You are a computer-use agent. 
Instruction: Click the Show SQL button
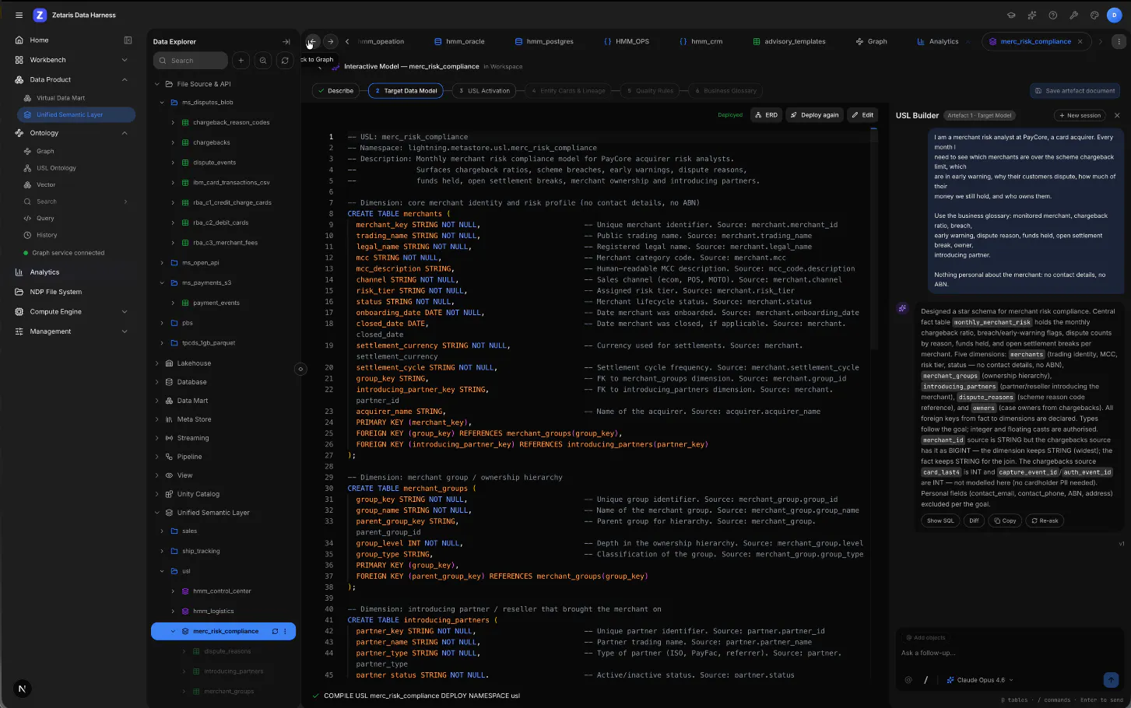tap(940, 520)
